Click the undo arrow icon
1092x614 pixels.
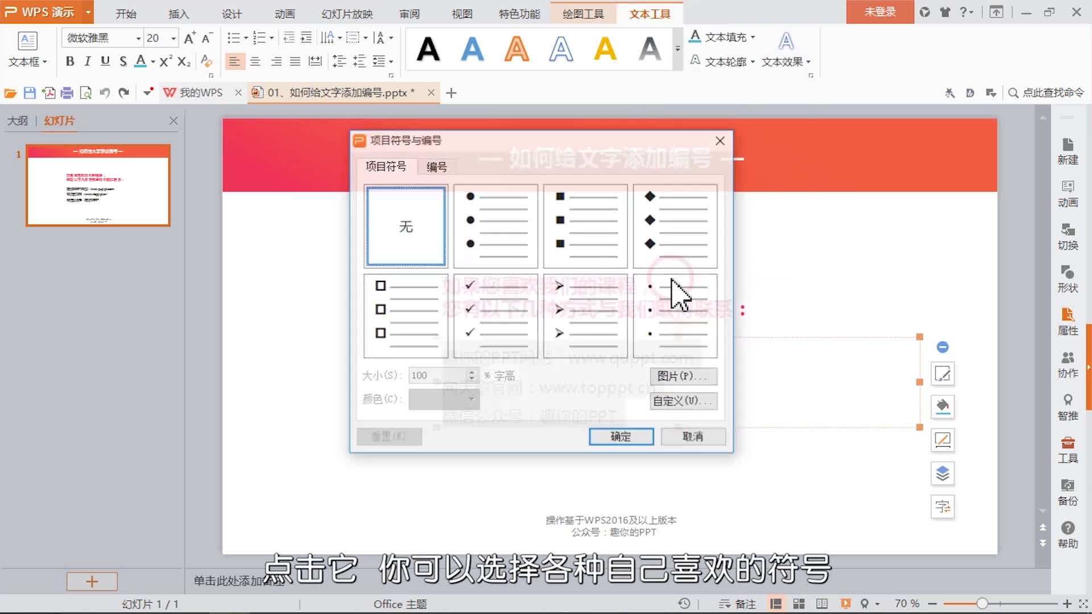tap(105, 93)
